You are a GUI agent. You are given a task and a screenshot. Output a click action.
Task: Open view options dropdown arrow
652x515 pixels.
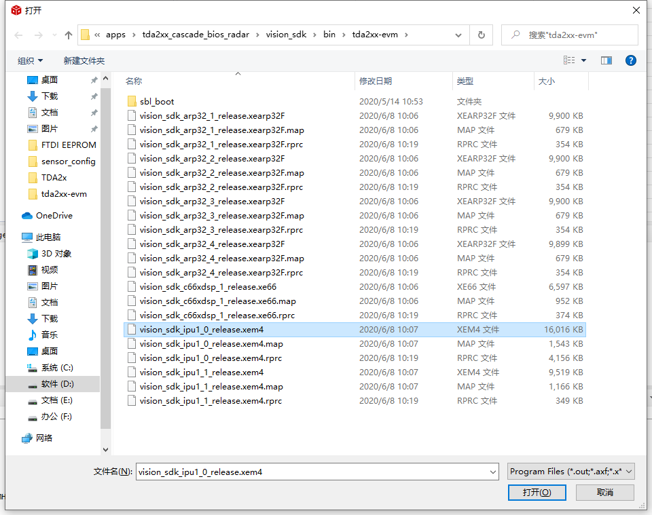tap(583, 60)
